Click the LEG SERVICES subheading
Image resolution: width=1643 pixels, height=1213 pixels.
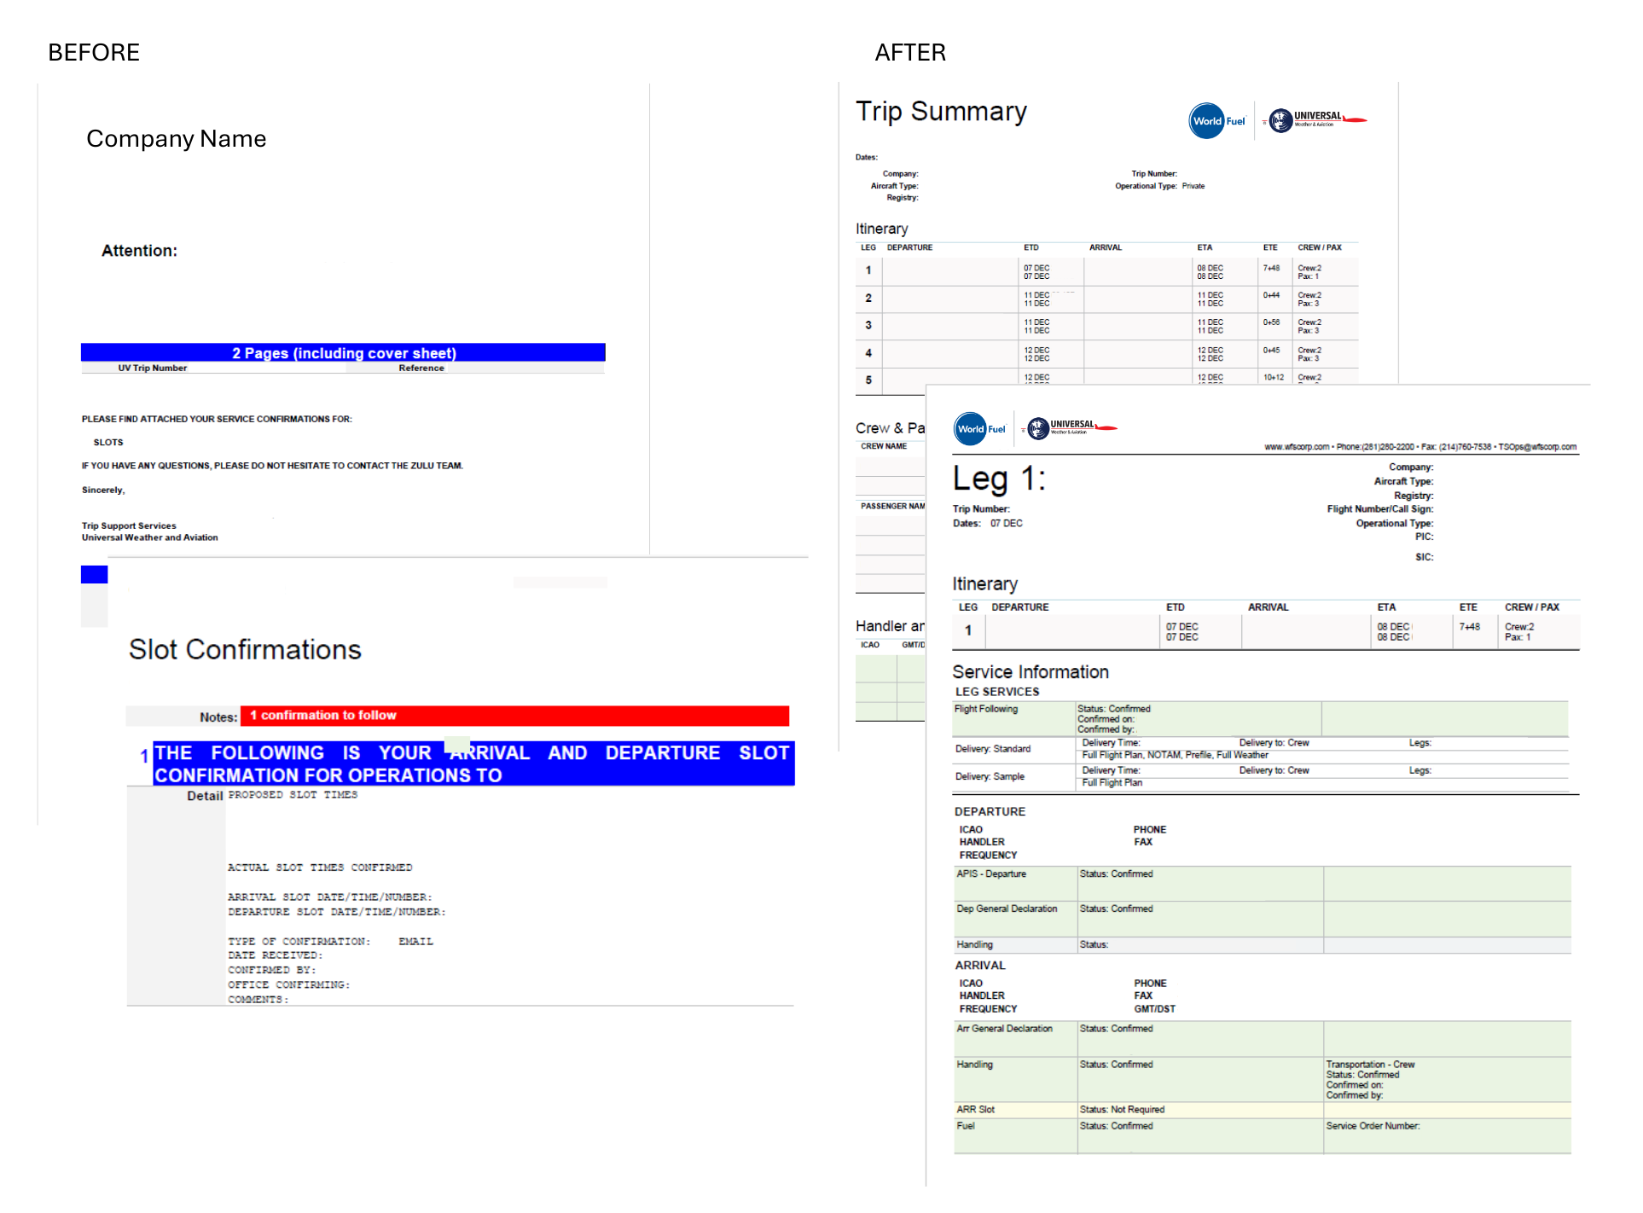(998, 692)
